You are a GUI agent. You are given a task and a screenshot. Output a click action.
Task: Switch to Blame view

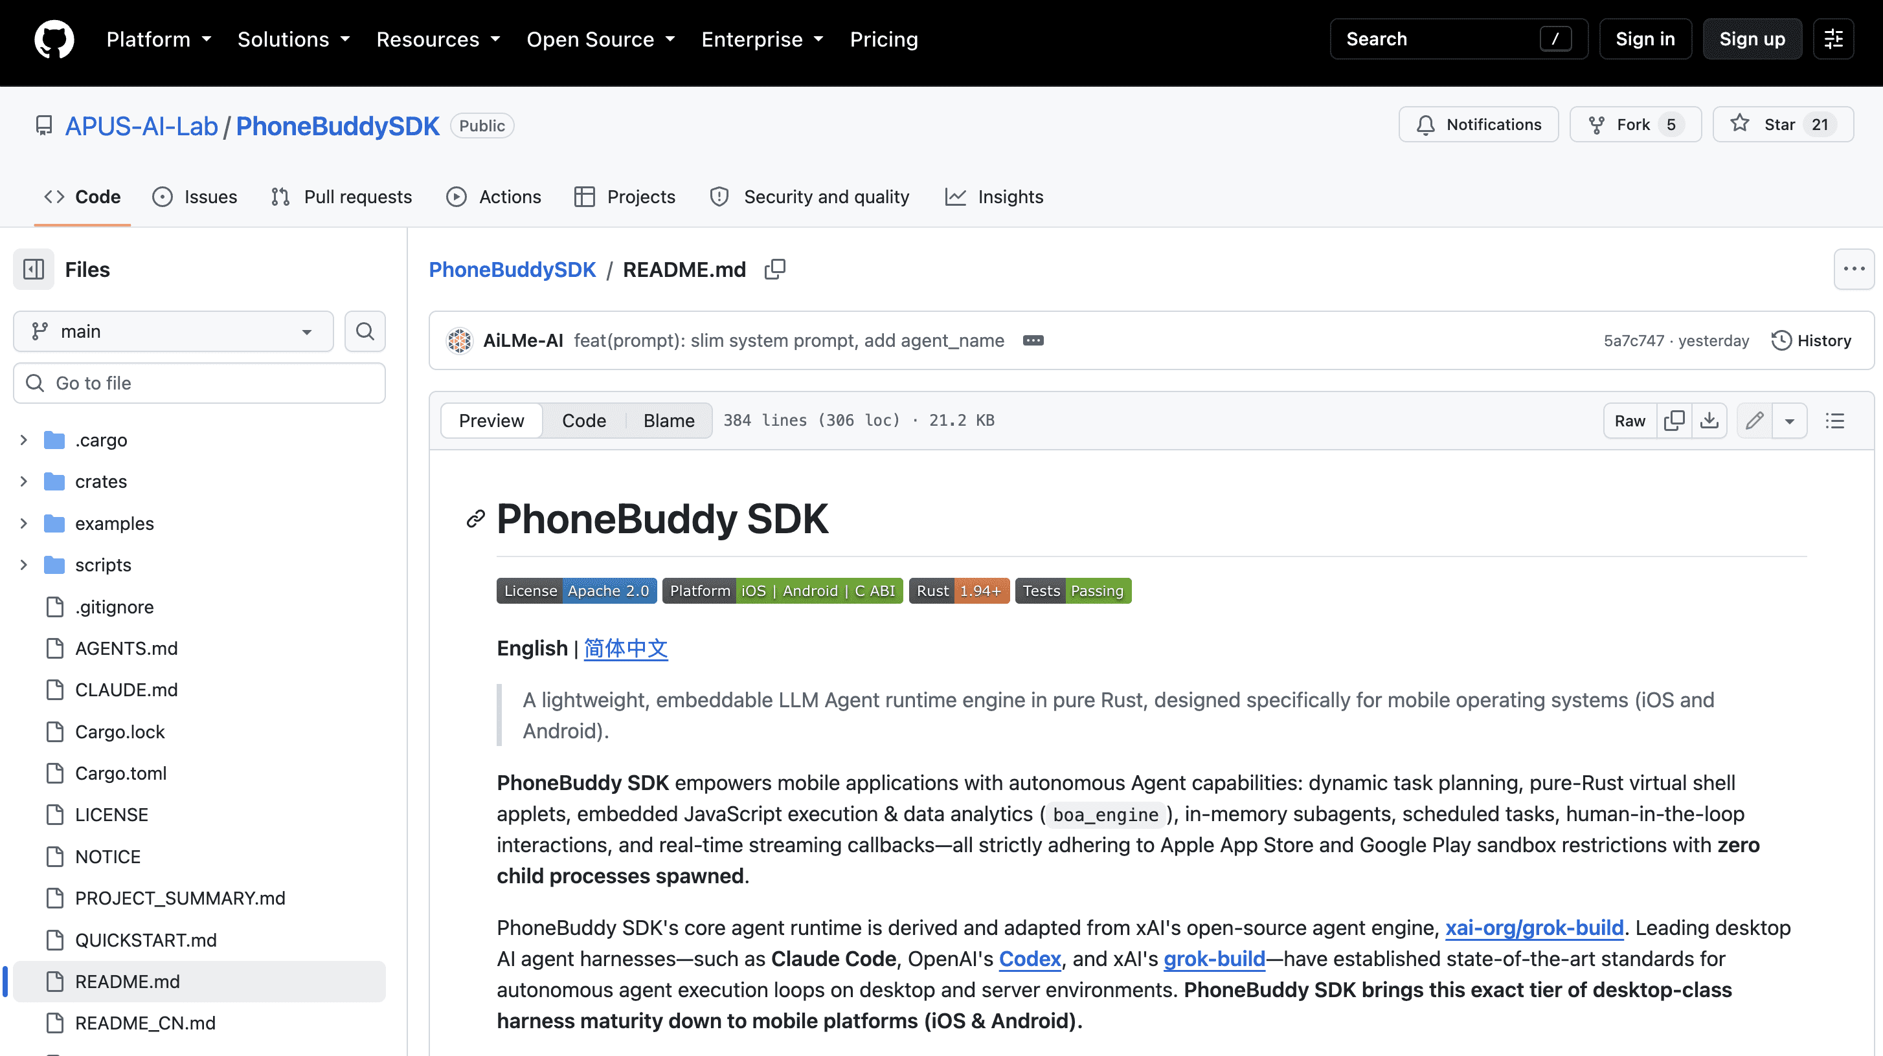(x=669, y=421)
